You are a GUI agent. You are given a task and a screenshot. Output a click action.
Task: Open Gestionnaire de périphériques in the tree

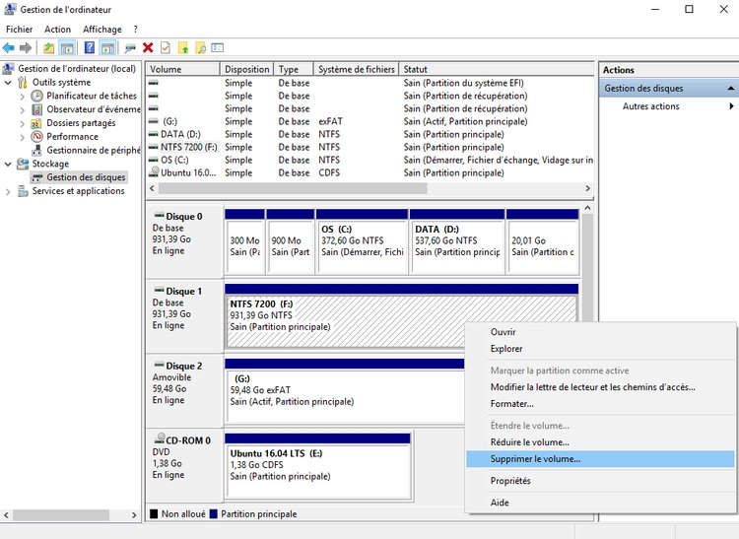(93, 151)
